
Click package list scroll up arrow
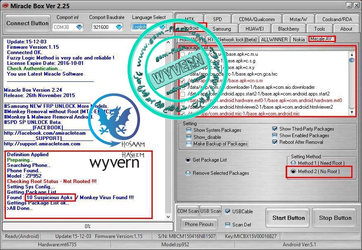click(352, 55)
